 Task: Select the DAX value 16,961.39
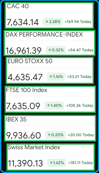(23, 51)
